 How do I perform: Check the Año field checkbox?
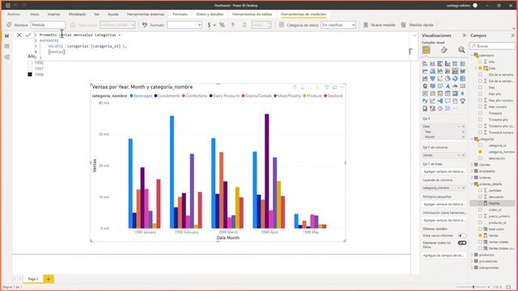pyautogui.click(x=480, y=61)
